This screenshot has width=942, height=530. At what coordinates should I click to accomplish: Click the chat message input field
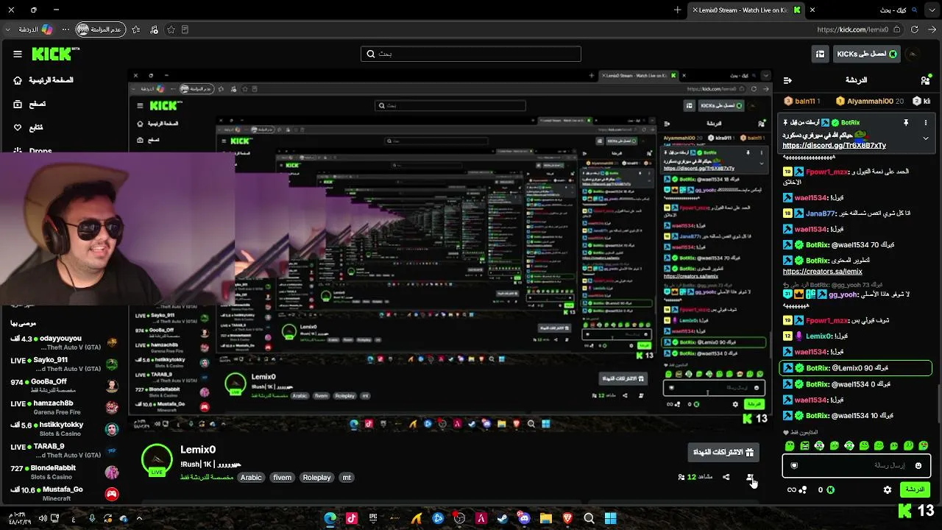pyautogui.click(x=857, y=465)
